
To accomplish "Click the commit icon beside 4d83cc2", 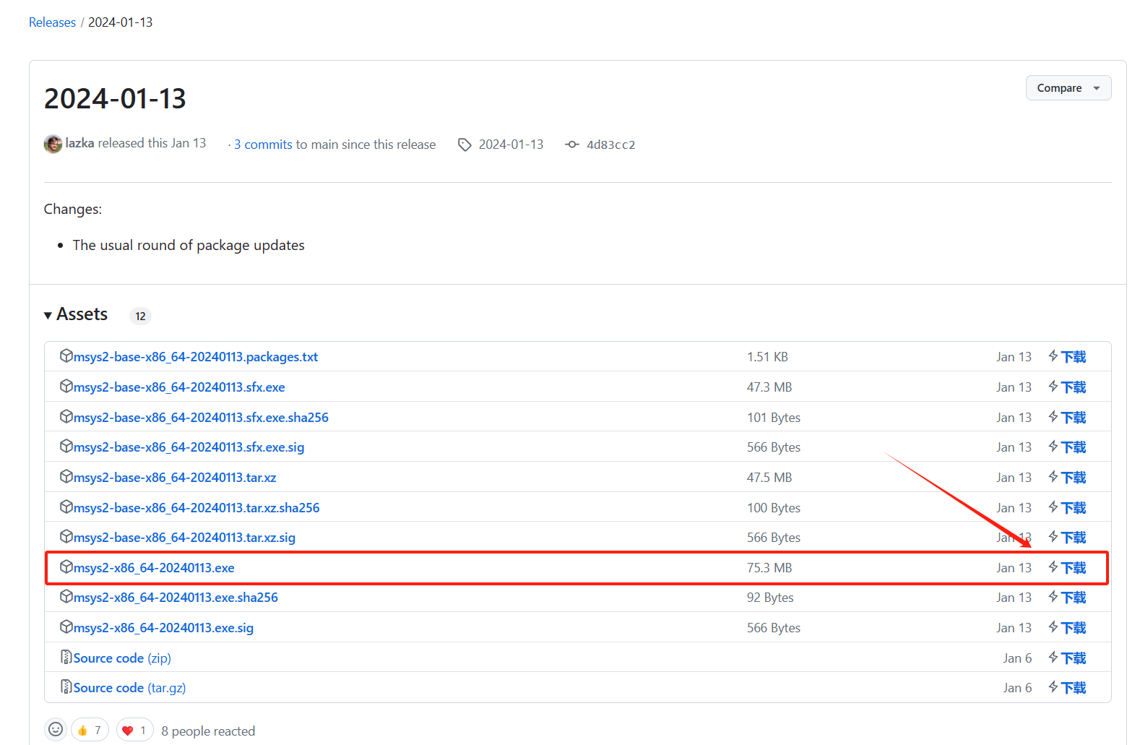I will pyautogui.click(x=572, y=145).
